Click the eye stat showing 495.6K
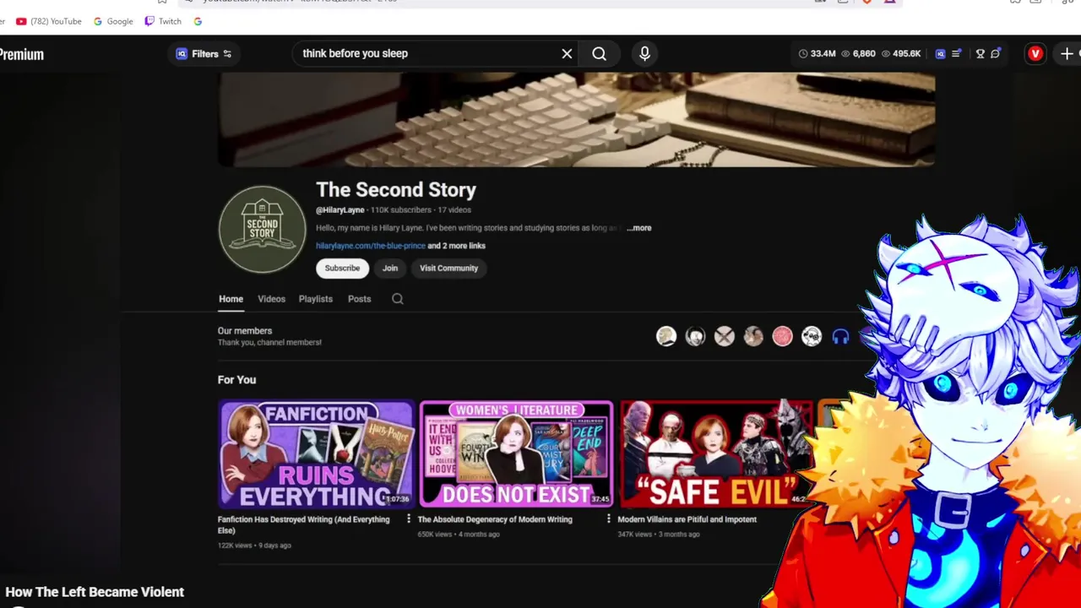The width and height of the screenshot is (1081, 608). pyautogui.click(x=900, y=53)
